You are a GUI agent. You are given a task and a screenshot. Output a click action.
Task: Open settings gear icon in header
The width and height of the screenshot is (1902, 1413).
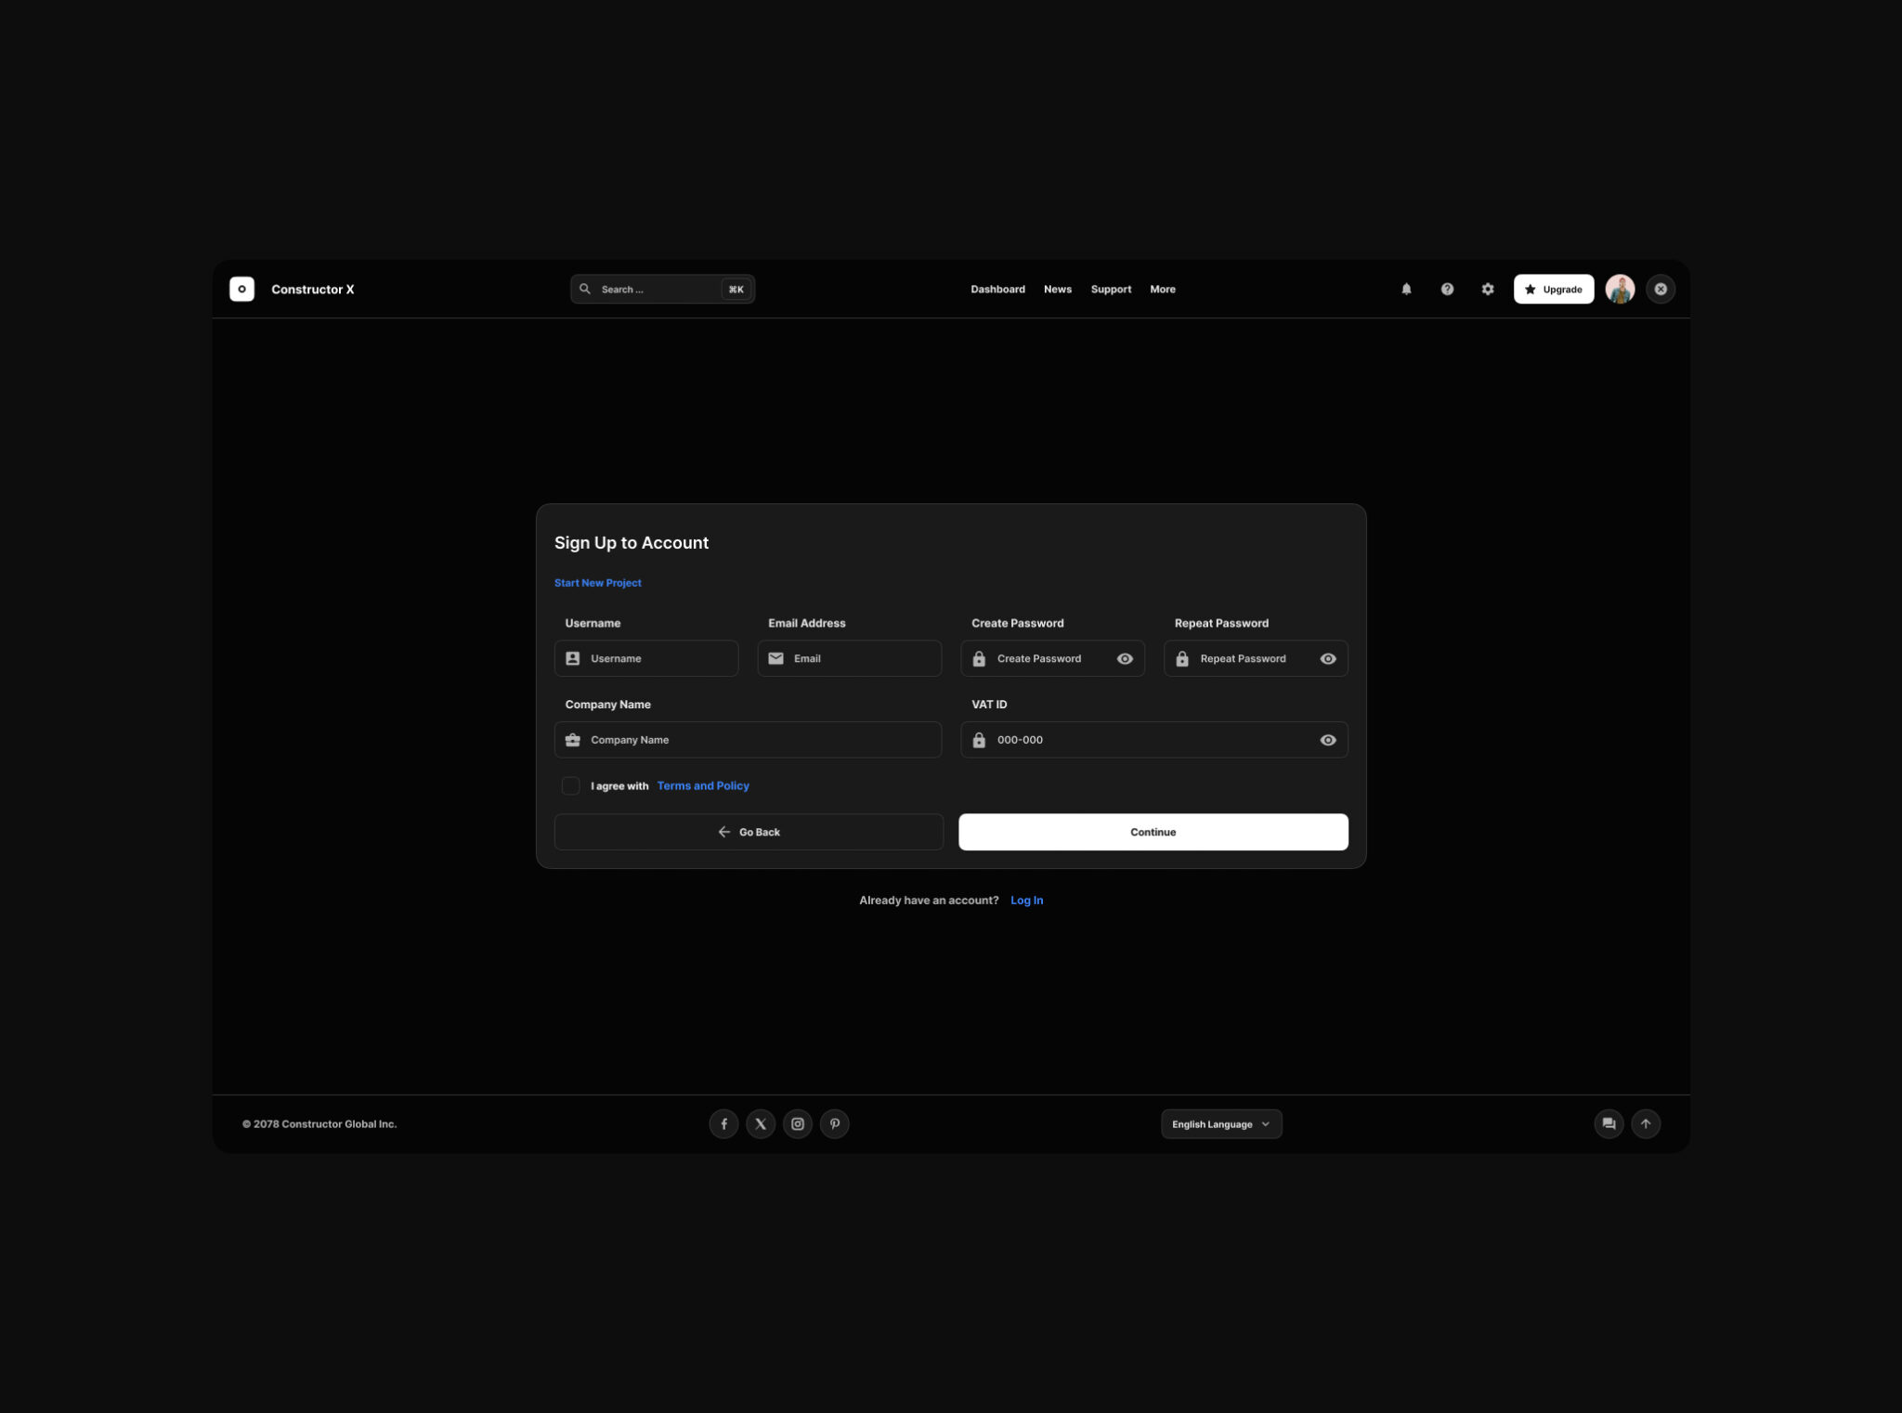tap(1488, 289)
